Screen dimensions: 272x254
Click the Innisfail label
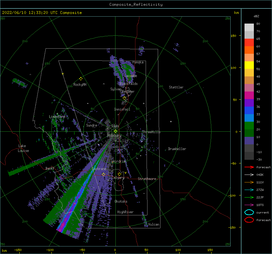122,109
